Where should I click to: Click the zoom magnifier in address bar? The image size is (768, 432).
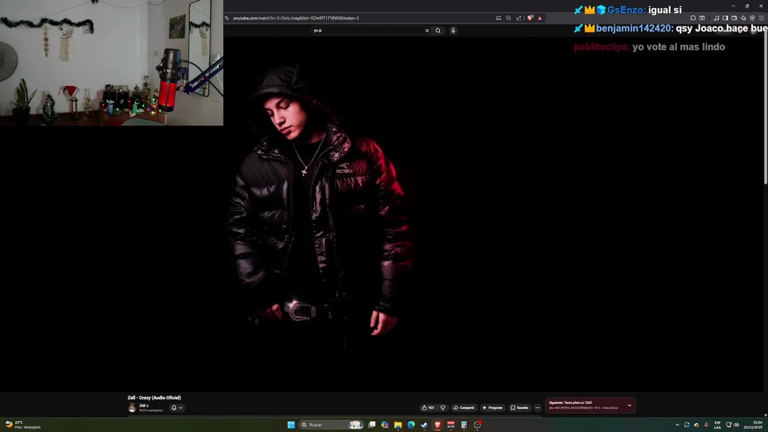(509, 18)
